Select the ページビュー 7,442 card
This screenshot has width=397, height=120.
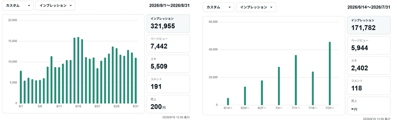pyautogui.click(x=168, y=44)
